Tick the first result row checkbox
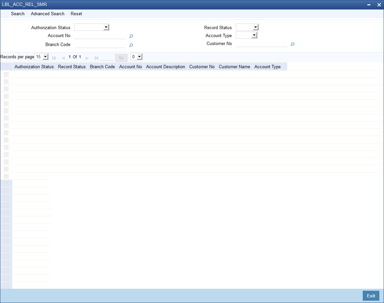The height and width of the screenshot is (303, 384). point(6,74)
